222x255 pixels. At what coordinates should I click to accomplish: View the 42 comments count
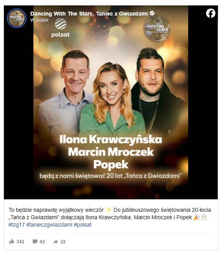(42, 241)
